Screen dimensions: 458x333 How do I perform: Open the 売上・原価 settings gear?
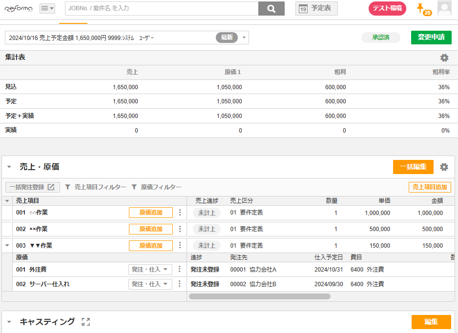point(443,167)
